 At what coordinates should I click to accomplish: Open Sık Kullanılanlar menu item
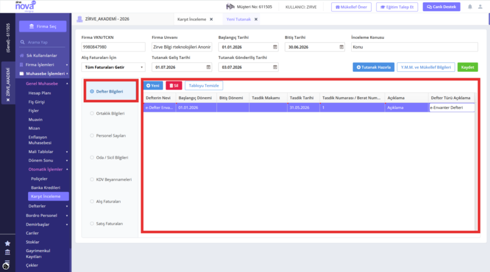[x=42, y=55]
